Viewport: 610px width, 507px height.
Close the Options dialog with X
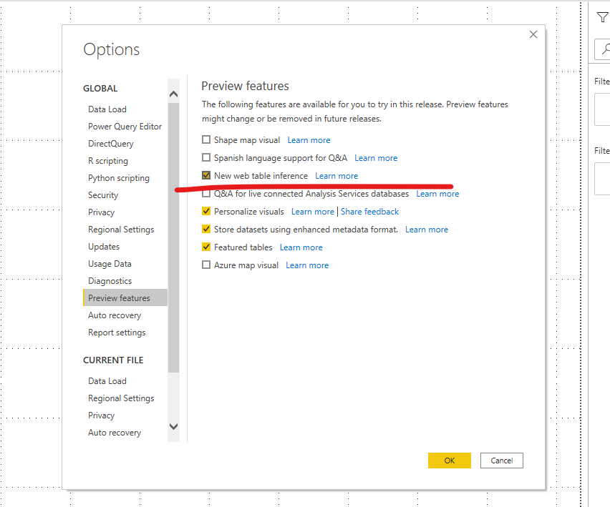(x=533, y=34)
